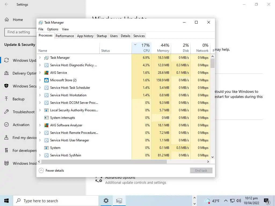
Task: Click the Service Host: Task Scheduler gear icon
Action: (x=46, y=88)
